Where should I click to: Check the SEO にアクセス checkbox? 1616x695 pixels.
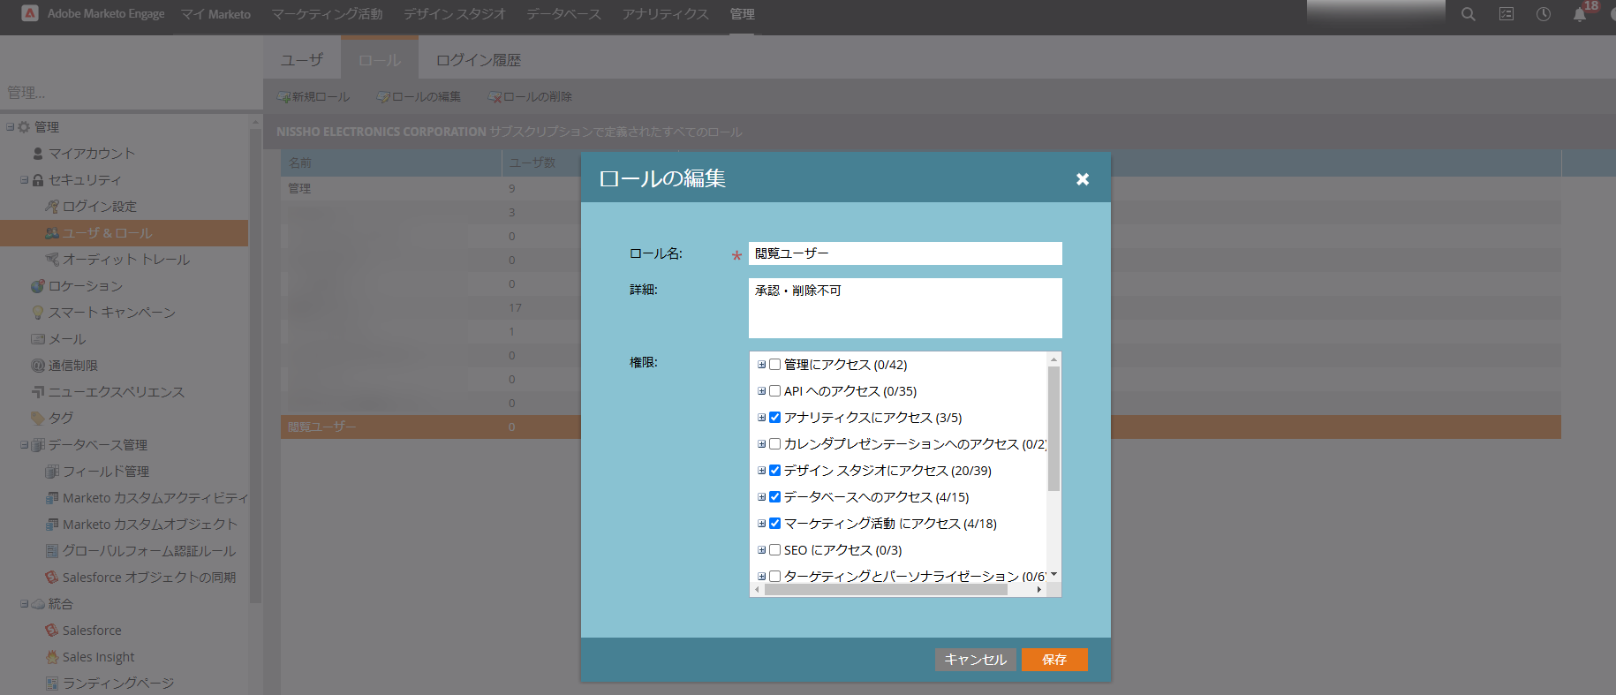tap(774, 550)
